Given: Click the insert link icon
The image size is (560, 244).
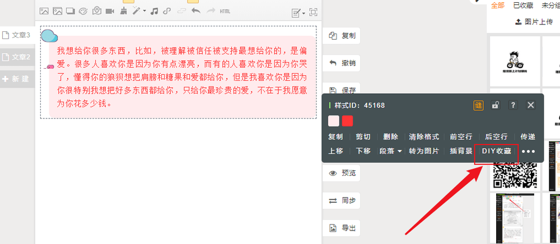Looking at the screenshot, I should 166,11.
